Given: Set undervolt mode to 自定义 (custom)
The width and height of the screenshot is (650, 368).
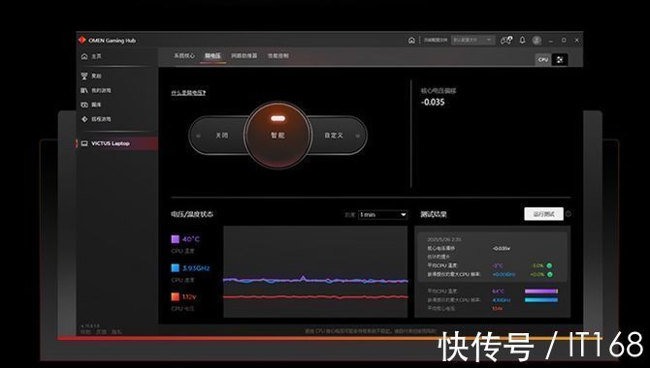Looking at the screenshot, I should [334, 136].
